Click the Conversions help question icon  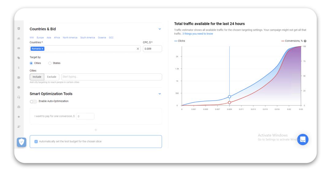tap(305, 41)
